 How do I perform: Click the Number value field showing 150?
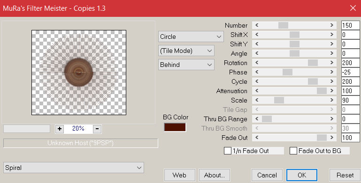350,25
